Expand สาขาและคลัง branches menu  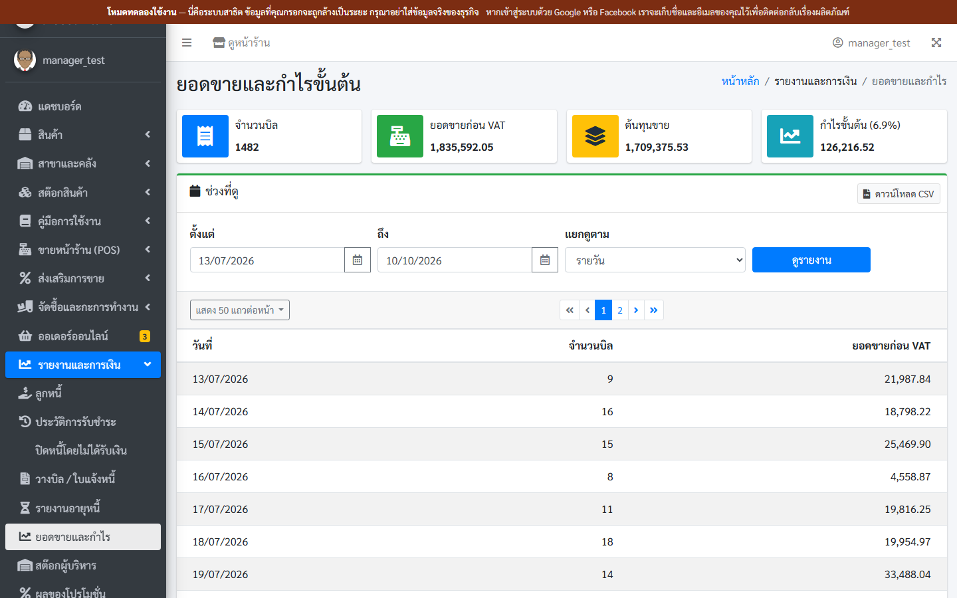83,163
